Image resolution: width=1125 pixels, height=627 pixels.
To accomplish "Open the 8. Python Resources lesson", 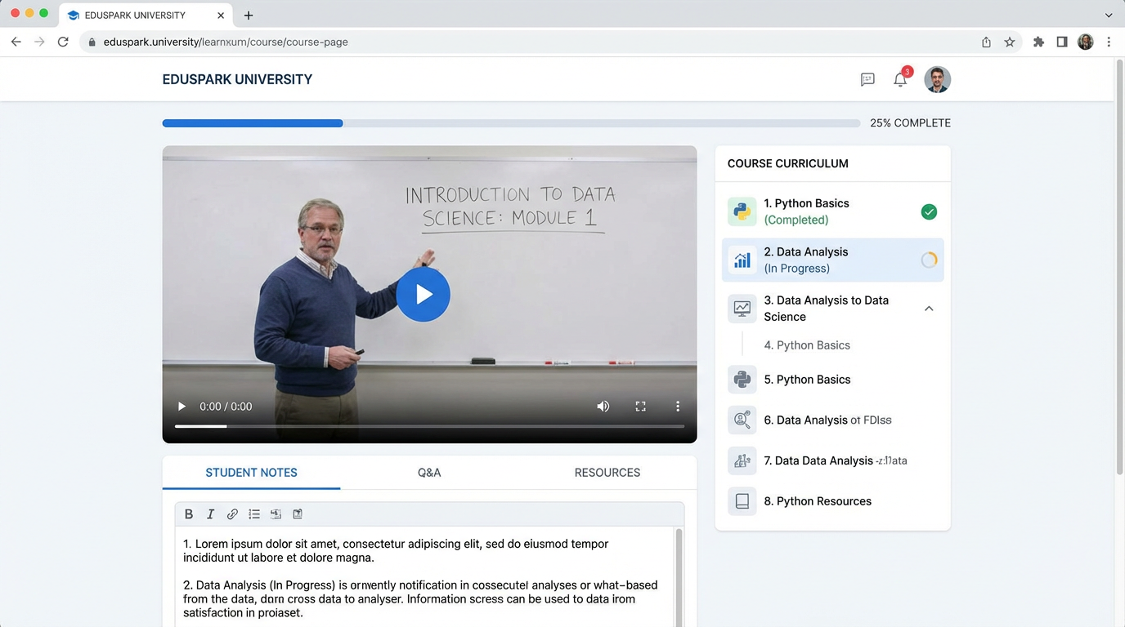I will coord(817,501).
